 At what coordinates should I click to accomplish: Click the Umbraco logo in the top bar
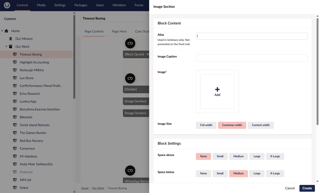tap(7, 5)
